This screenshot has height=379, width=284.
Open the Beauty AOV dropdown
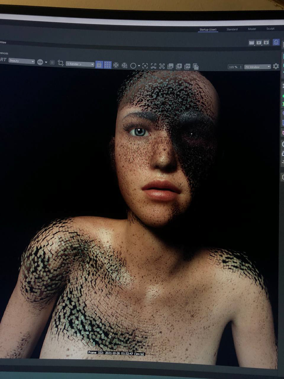tap(22, 61)
